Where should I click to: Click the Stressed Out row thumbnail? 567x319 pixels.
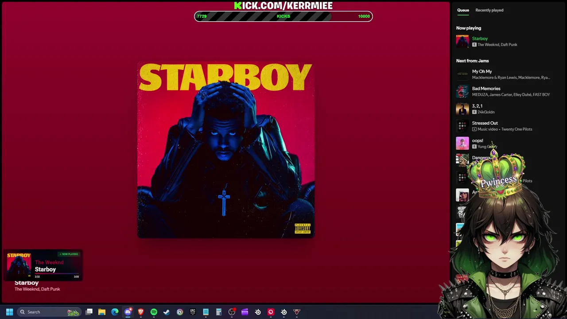click(x=462, y=126)
